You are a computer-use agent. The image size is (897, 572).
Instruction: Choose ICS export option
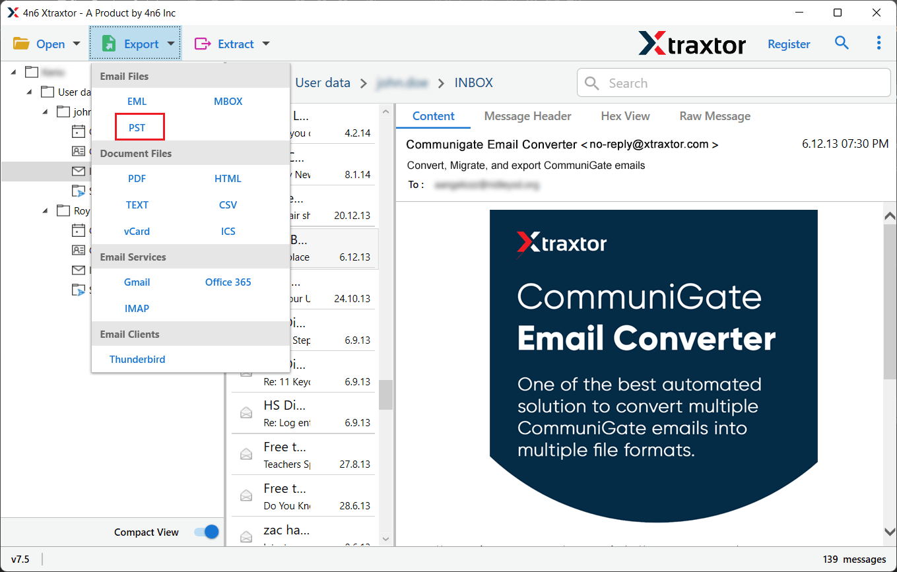(228, 232)
